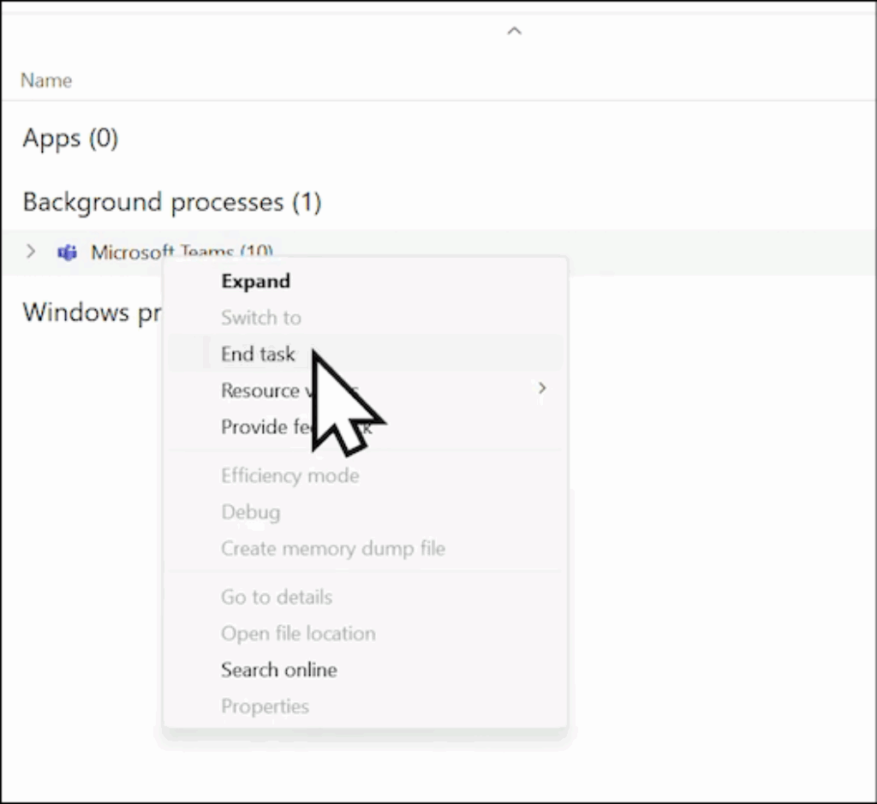Choose Create memory dump file
Image resolution: width=877 pixels, height=804 pixels.
(332, 548)
